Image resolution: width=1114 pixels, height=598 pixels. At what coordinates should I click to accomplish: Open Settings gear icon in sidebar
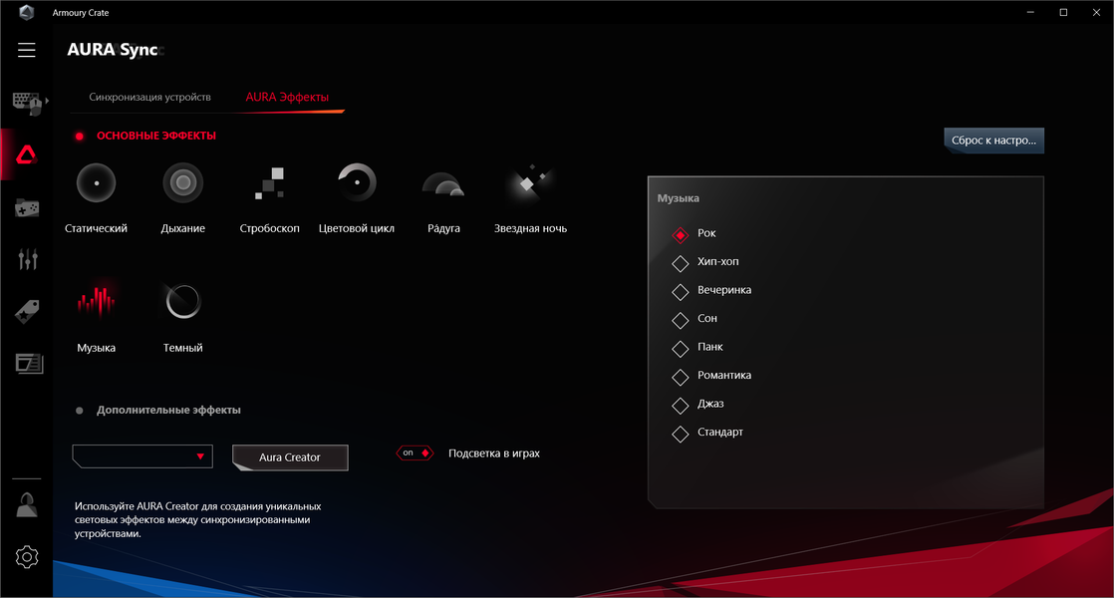pos(27,557)
